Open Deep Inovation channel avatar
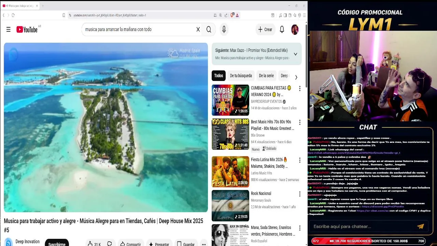 (x=9, y=242)
